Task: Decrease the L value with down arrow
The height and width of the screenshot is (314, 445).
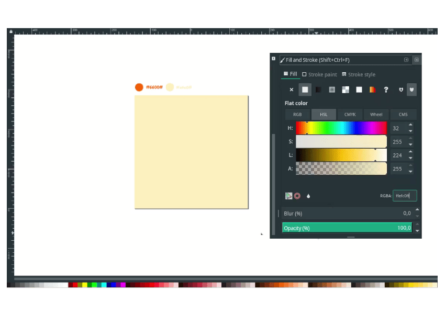Action: 410,158
